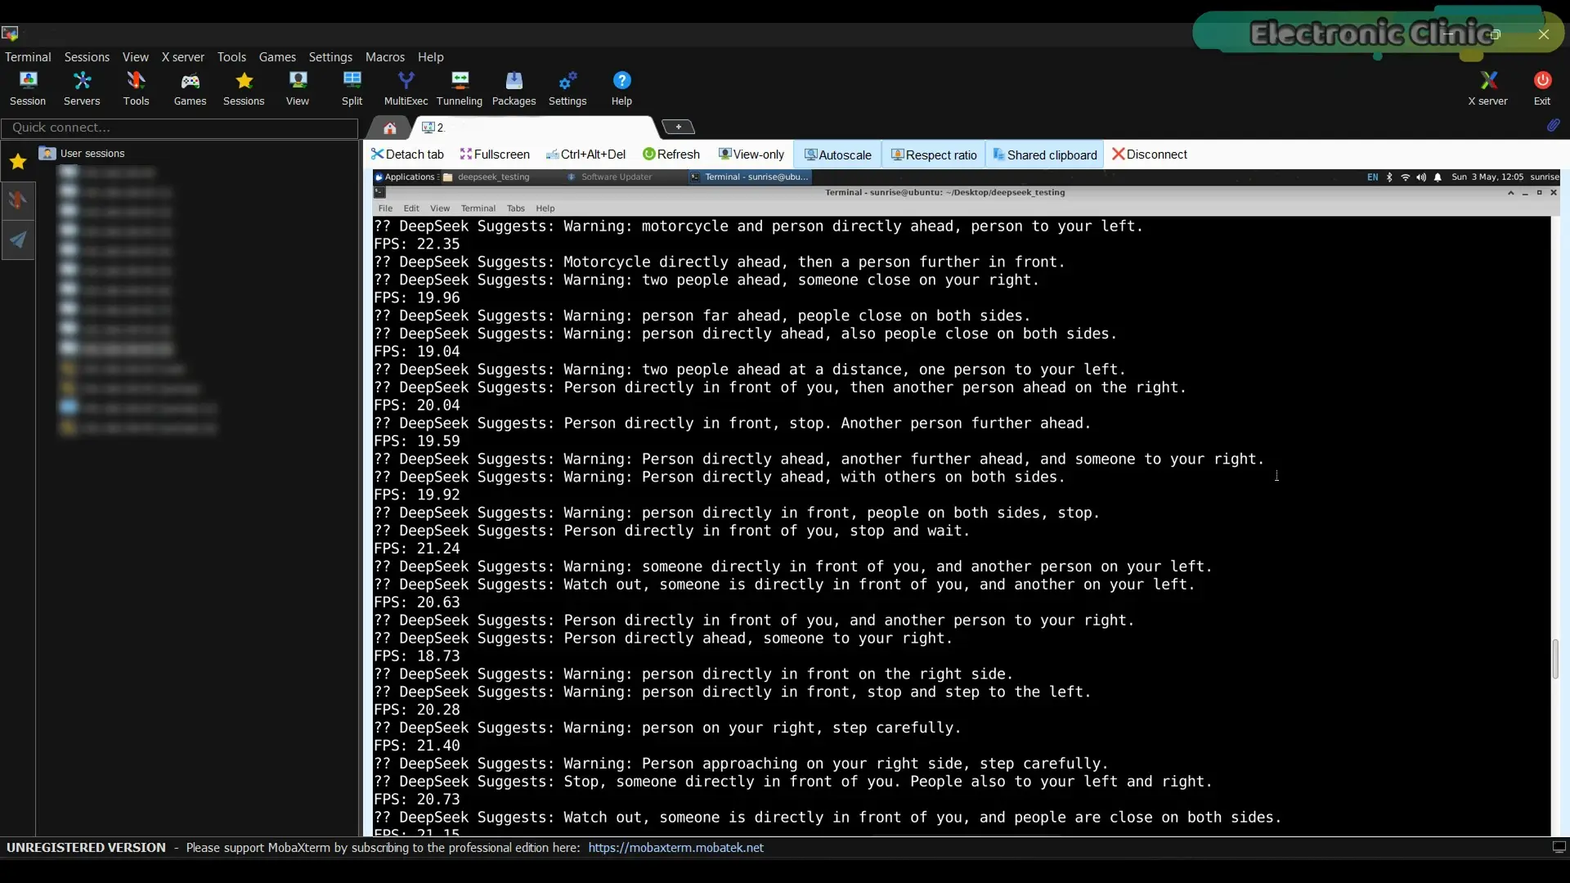Open the Servers tool

[x=82, y=88]
